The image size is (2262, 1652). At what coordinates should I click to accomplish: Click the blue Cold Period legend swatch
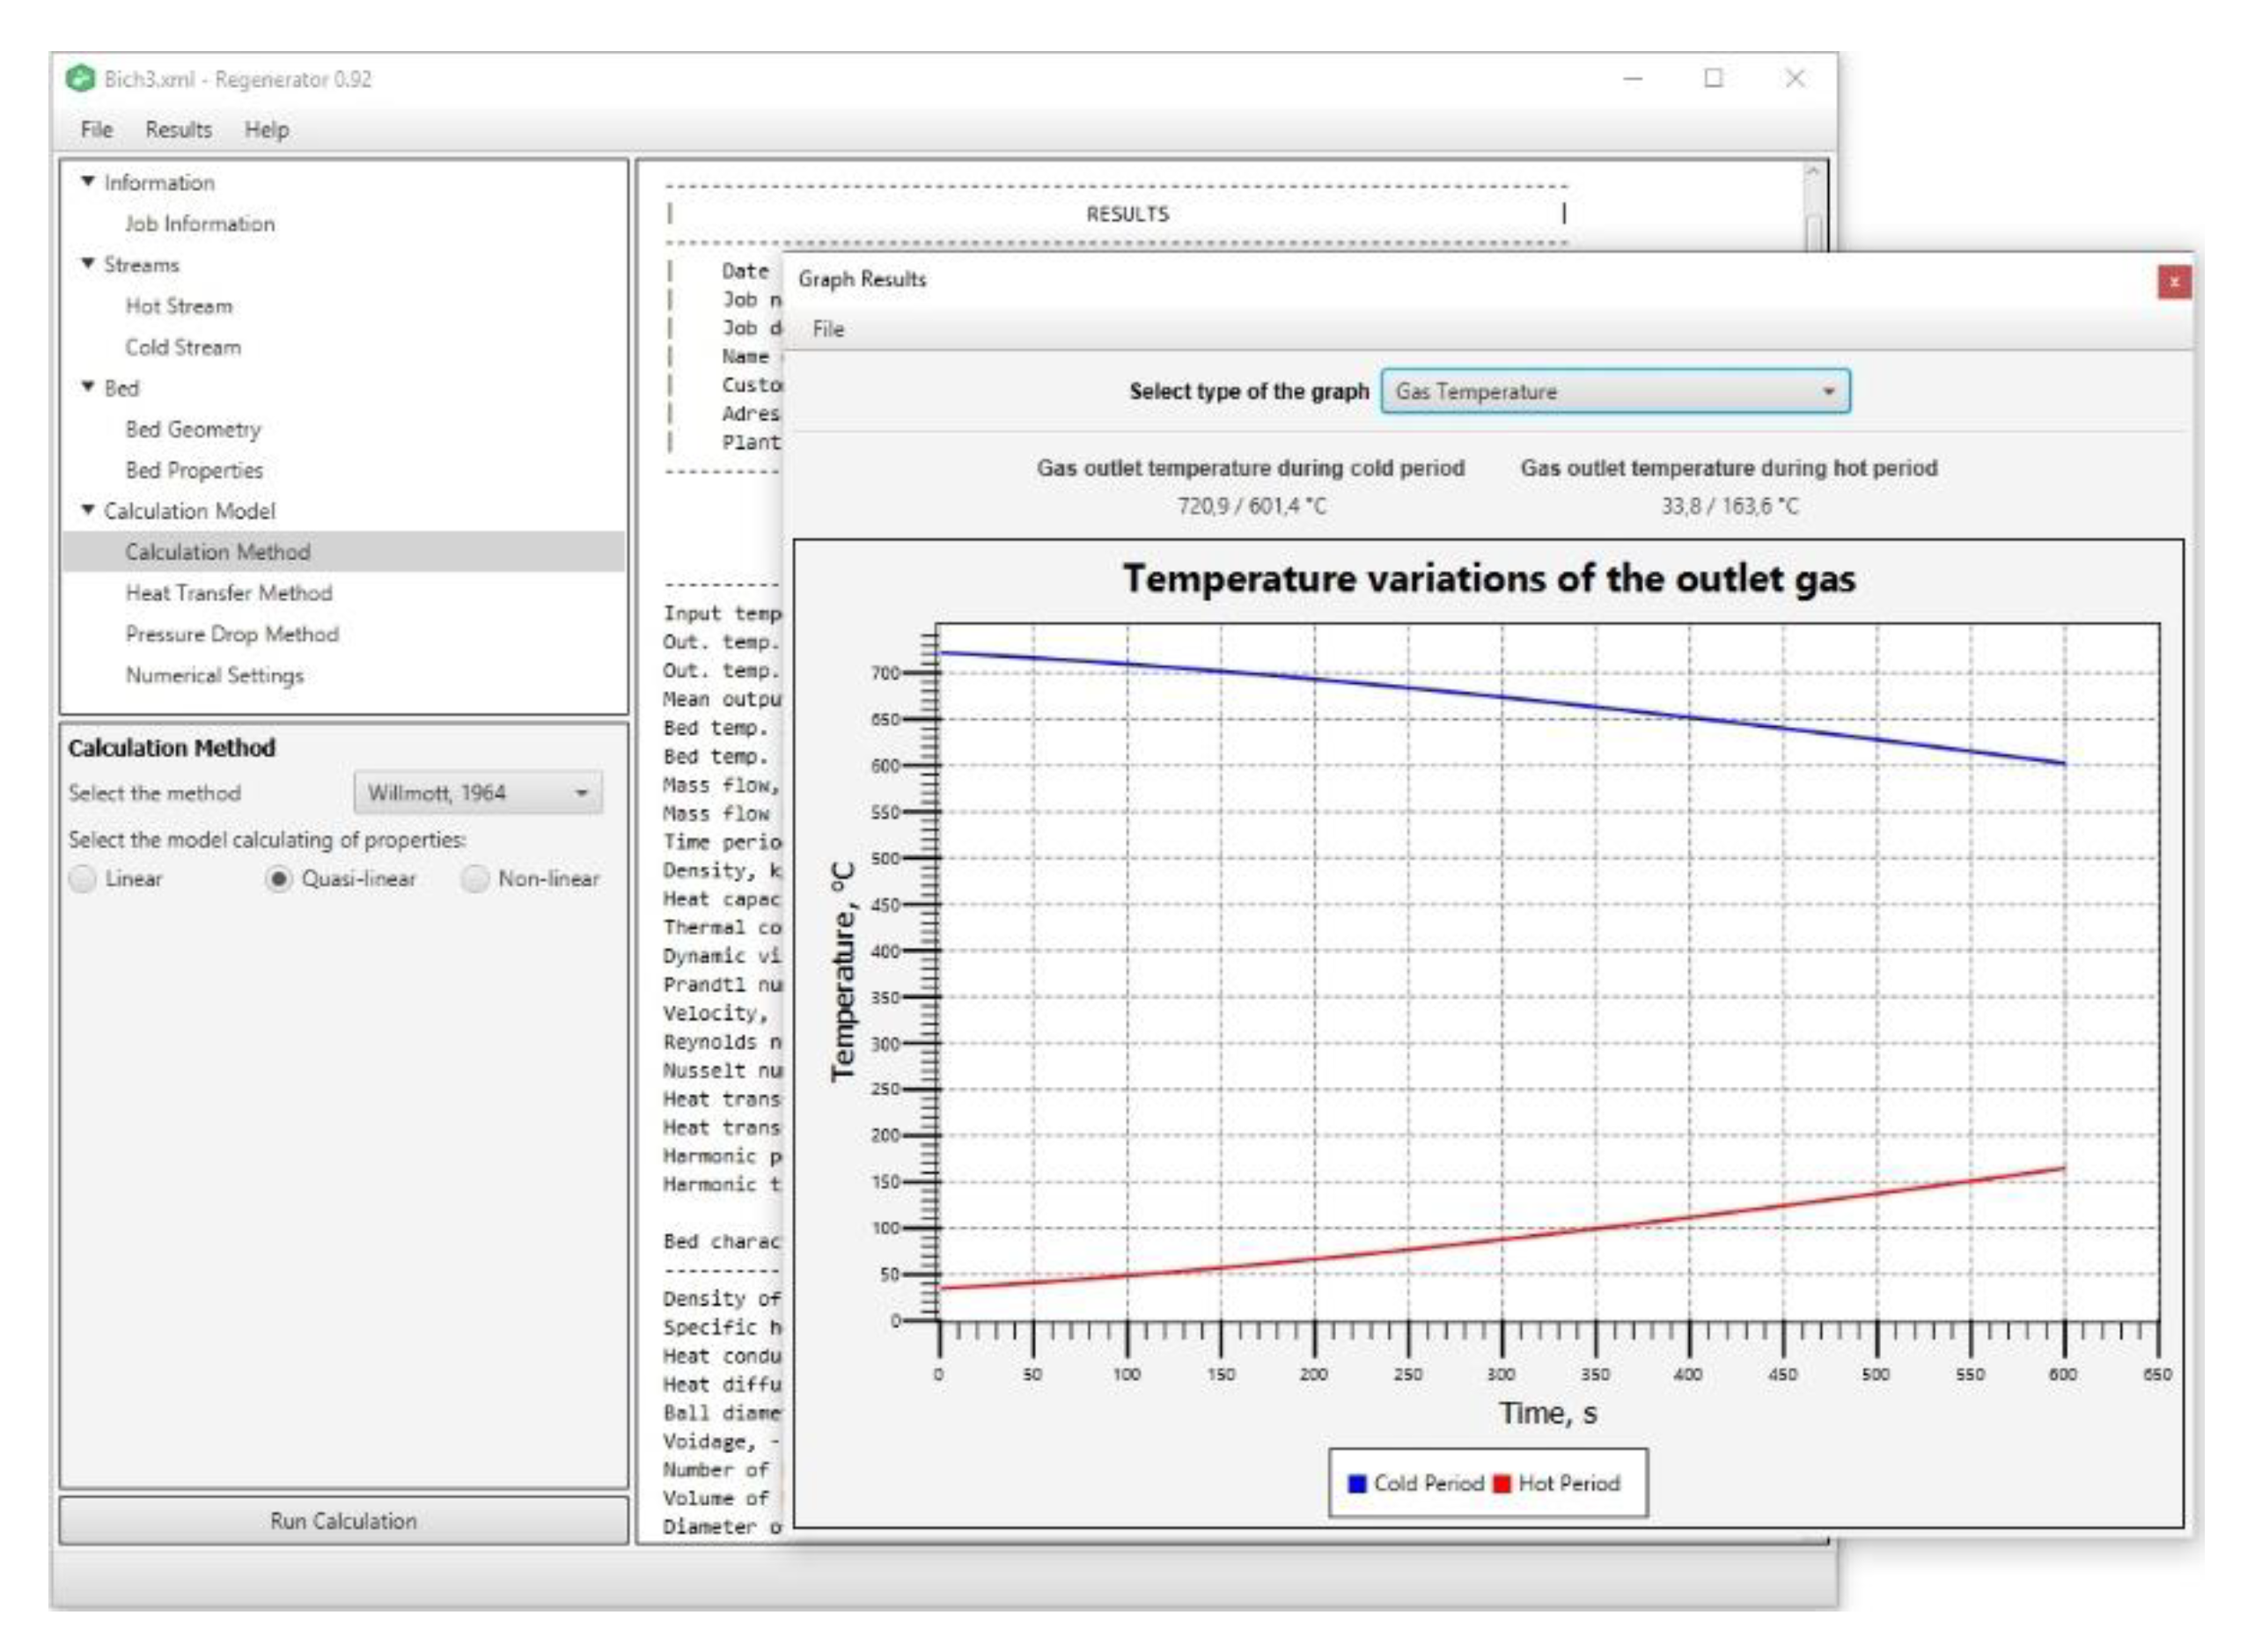(1357, 1483)
